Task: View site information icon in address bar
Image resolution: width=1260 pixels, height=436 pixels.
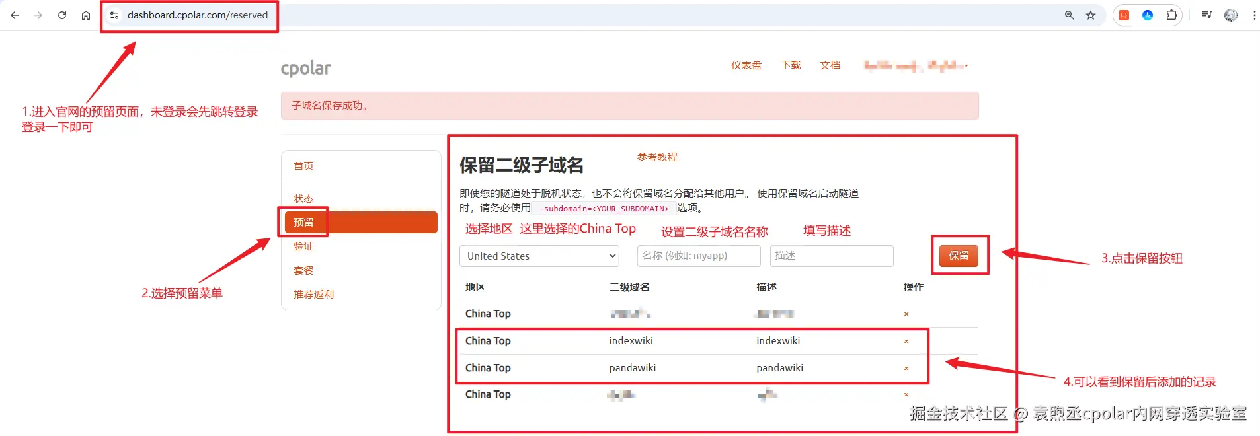Action: [x=114, y=15]
